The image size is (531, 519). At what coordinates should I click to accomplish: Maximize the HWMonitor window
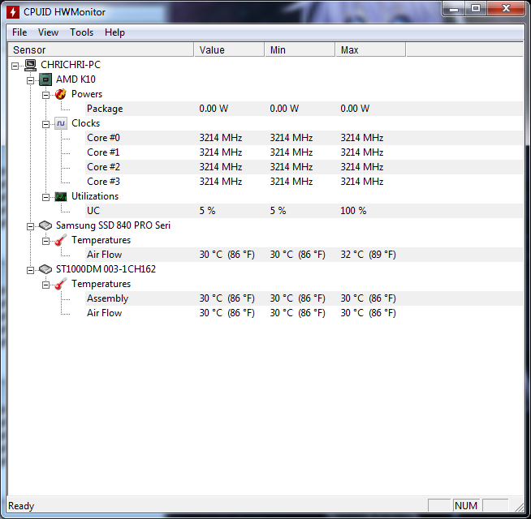(476, 8)
